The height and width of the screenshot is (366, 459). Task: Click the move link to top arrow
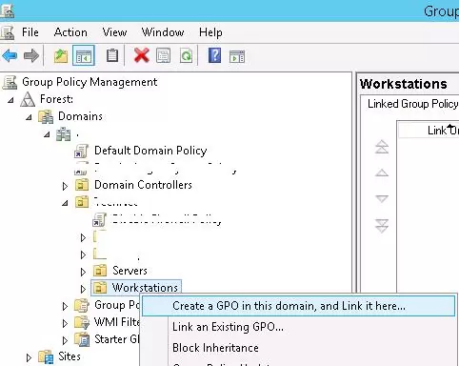point(382,147)
